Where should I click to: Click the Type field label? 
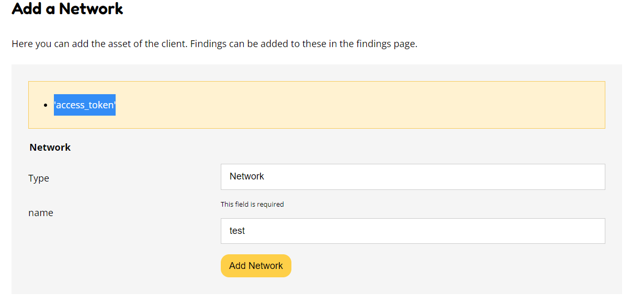pyautogui.click(x=39, y=178)
